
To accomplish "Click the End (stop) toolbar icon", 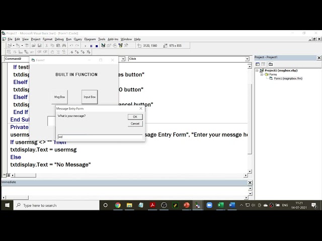I will [97, 46].
